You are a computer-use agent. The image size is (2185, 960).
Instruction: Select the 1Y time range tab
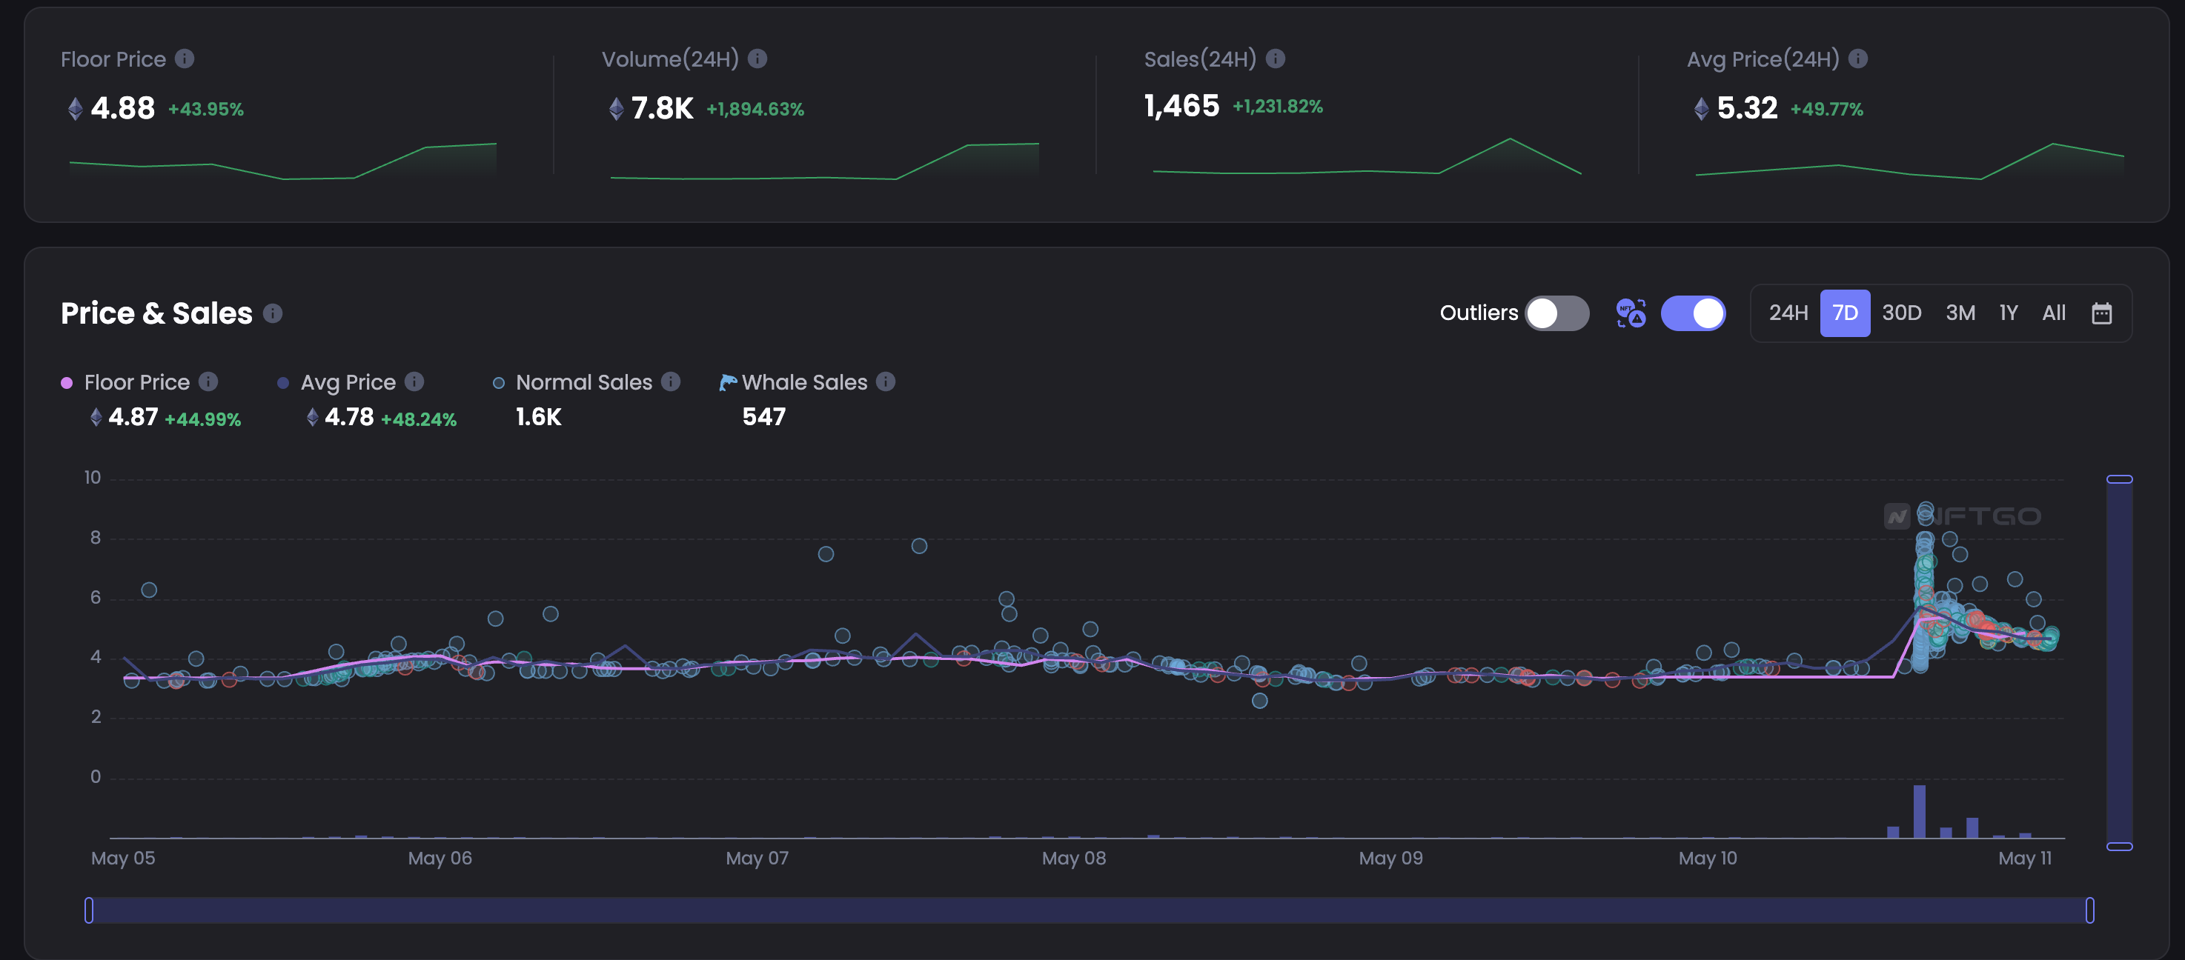(x=2008, y=313)
